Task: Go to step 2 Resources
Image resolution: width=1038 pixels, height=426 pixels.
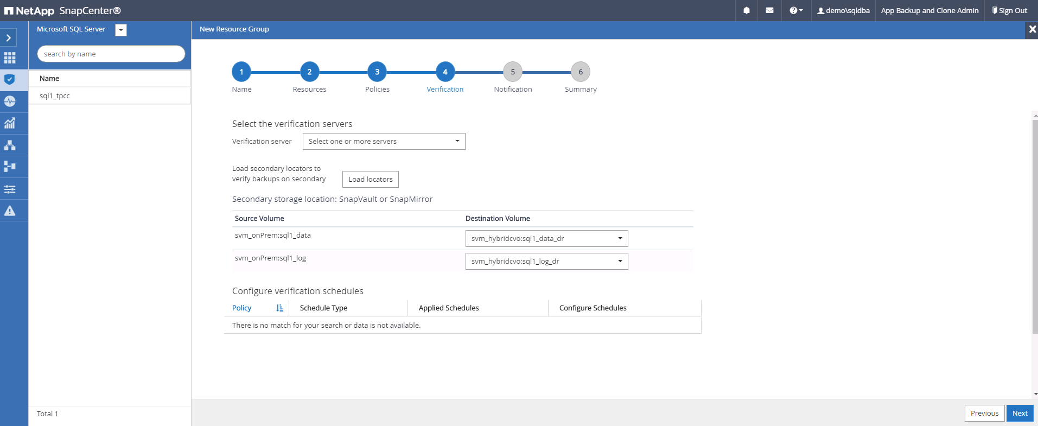Action: pos(309,72)
